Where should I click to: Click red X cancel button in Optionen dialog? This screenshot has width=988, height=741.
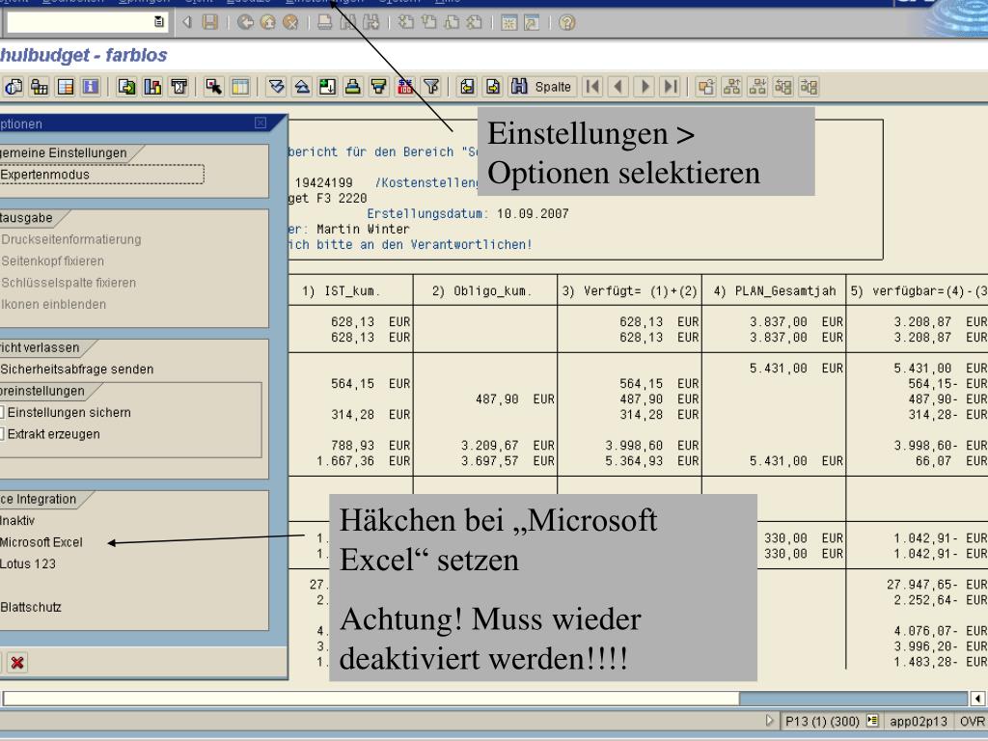pos(17,662)
